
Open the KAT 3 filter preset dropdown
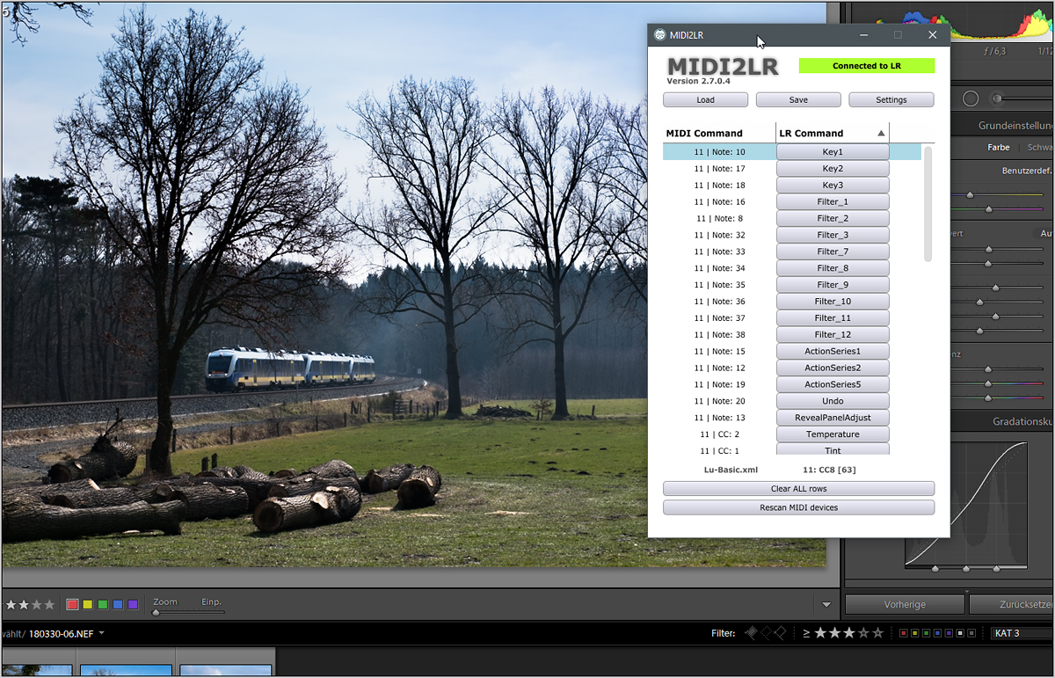[x=1020, y=633]
